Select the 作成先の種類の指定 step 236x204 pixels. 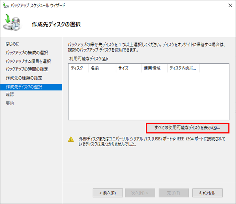coord(24,78)
